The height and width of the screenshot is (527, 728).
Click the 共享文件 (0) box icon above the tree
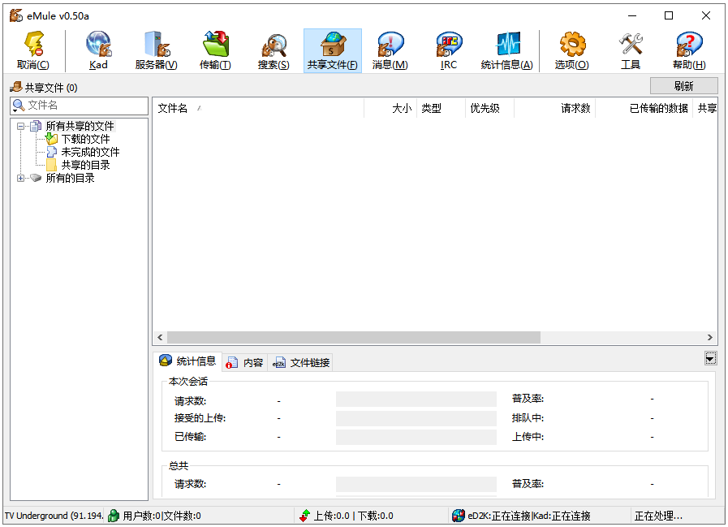click(x=16, y=87)
